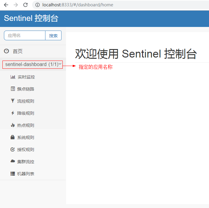Click the 首页 dashboard gauge icon
This screenshot has width=209, height=208.
click(6, 51)
